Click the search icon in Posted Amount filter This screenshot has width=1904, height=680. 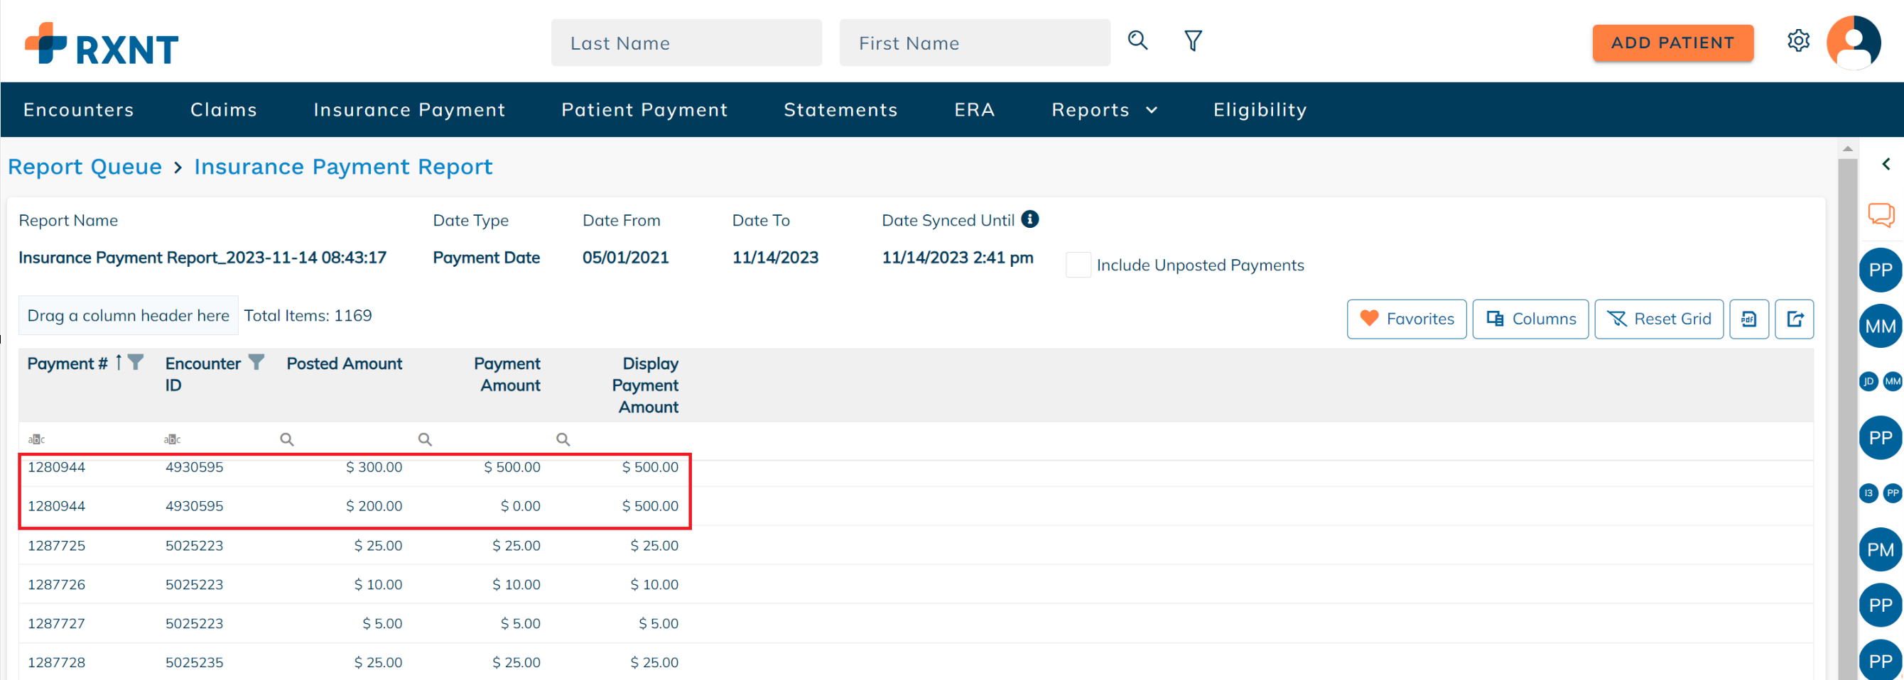[x=287, y=439]
